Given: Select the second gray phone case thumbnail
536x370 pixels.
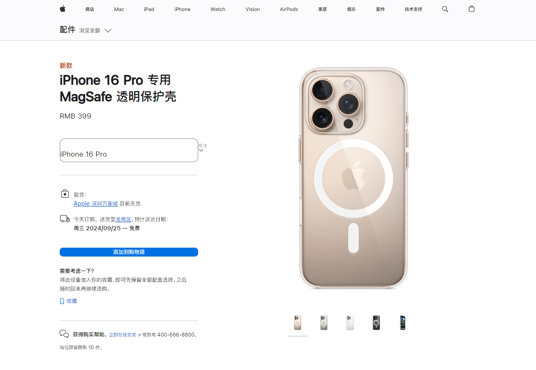Looking at the screenshot, I should point(324,323).
